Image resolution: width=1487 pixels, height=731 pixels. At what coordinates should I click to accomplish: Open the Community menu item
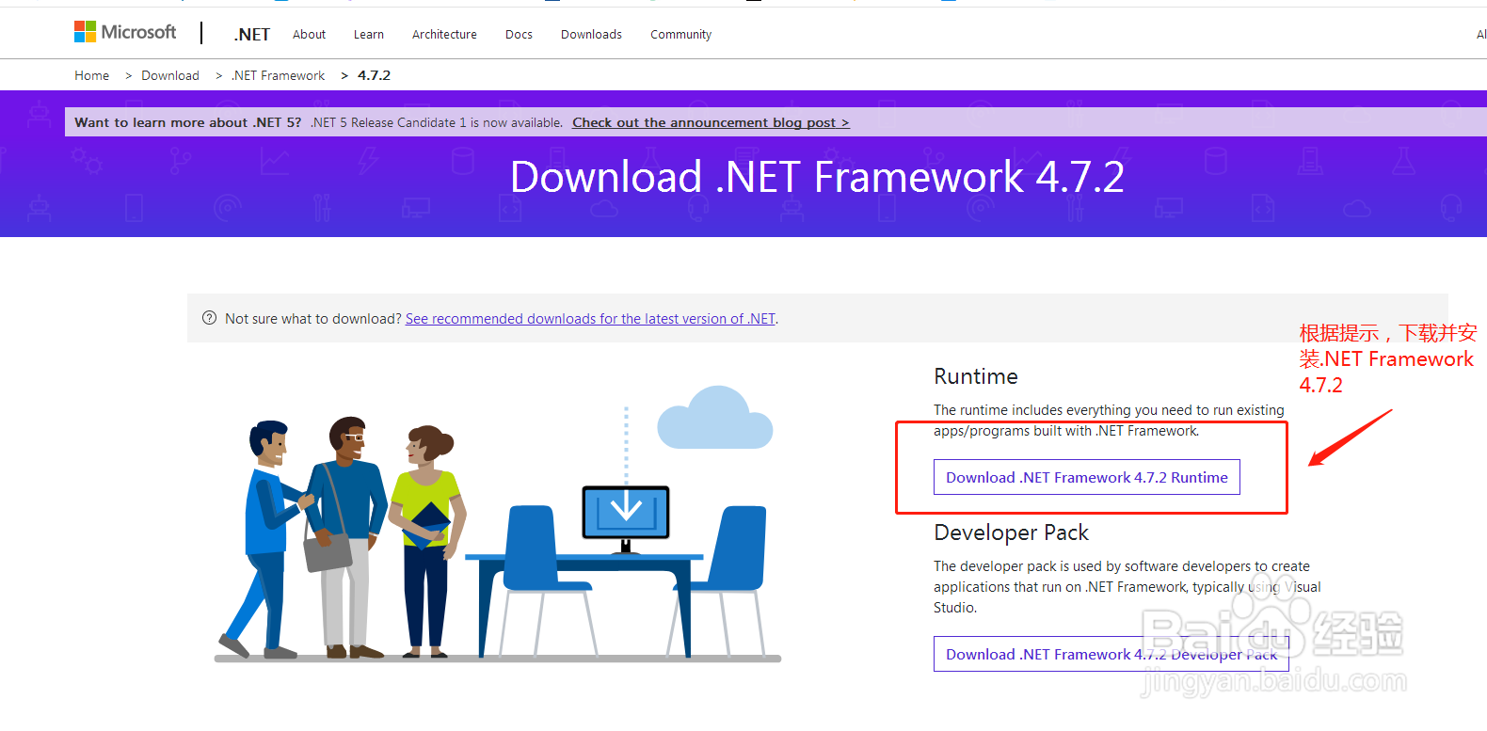[680, 35]
